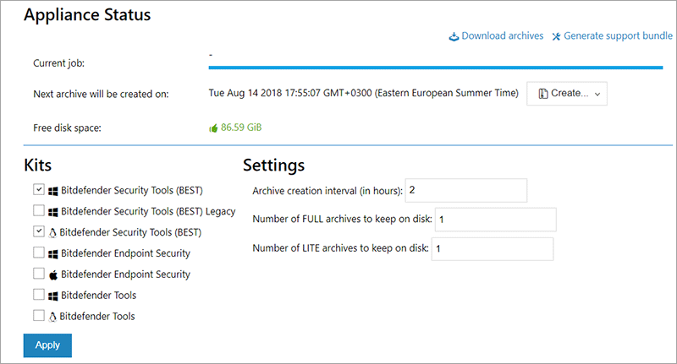677x364 pixels.
Task: Uncheck the Linux Bitdefender Security Tools (BEST) checkbox
Action: [39, 231]
